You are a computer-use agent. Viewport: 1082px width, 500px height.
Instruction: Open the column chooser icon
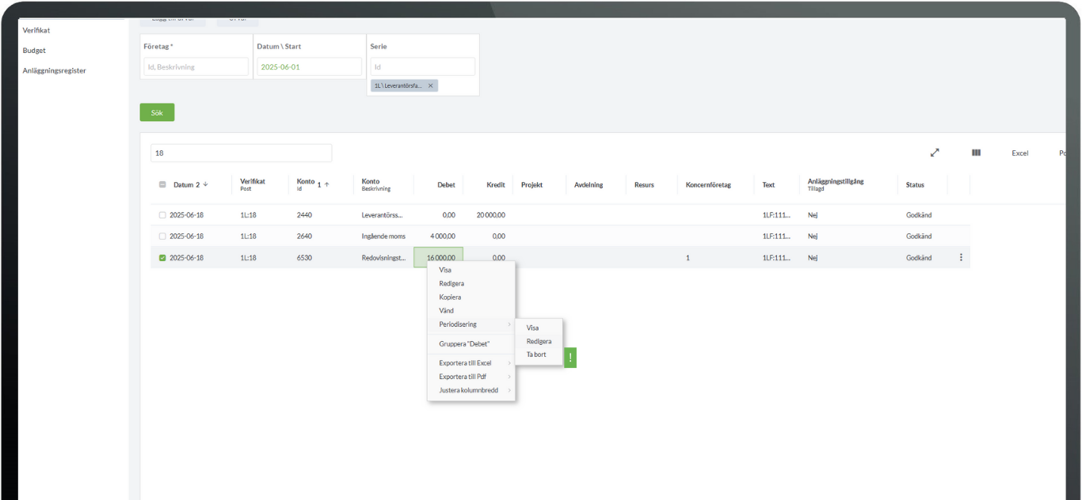[977, 153]
